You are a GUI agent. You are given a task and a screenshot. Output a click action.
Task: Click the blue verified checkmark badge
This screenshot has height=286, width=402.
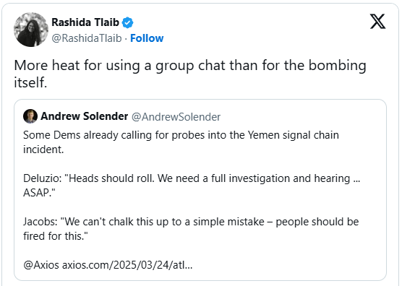(x=127, y=23)
